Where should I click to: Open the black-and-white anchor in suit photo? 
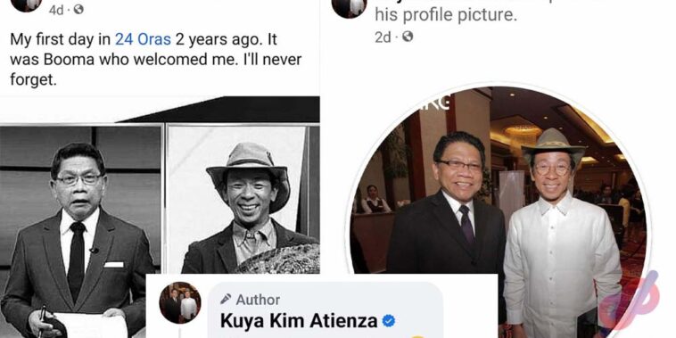[x=80, y=231]
